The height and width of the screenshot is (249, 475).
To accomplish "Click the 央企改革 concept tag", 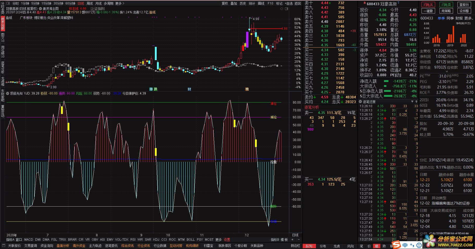I will click(x=53, y=18).
